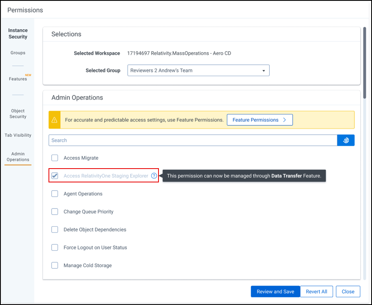
Task: Open the Selected Group dropdown
Action: pyautogui.click(x=198, y=70)
